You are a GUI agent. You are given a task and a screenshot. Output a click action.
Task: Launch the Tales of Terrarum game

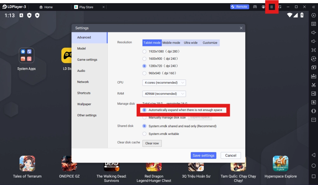click(x=27, y=163)
